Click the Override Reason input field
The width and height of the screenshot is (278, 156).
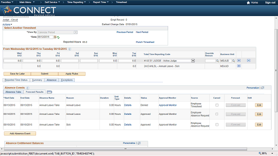click(210, 61)
